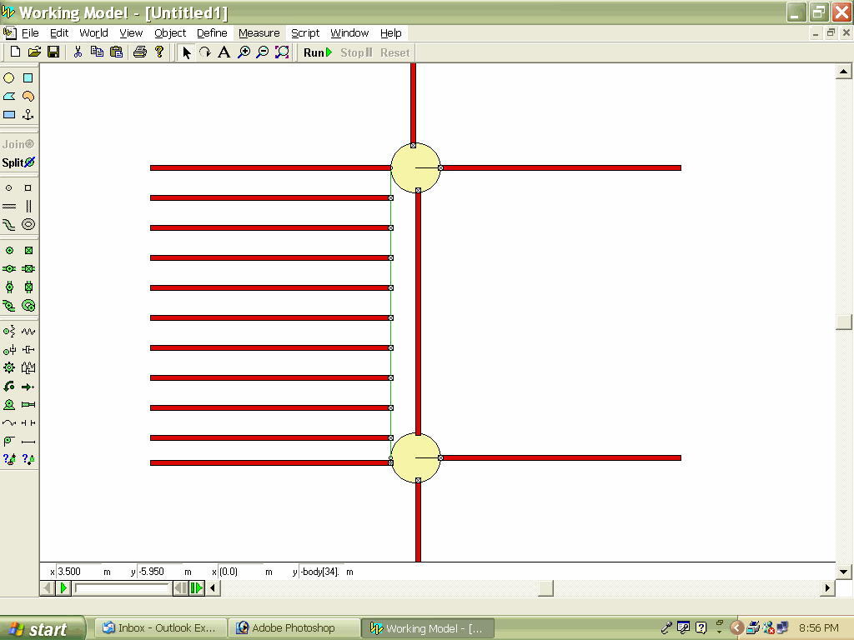Select the Rigid joint tool

tap(28, 250)
